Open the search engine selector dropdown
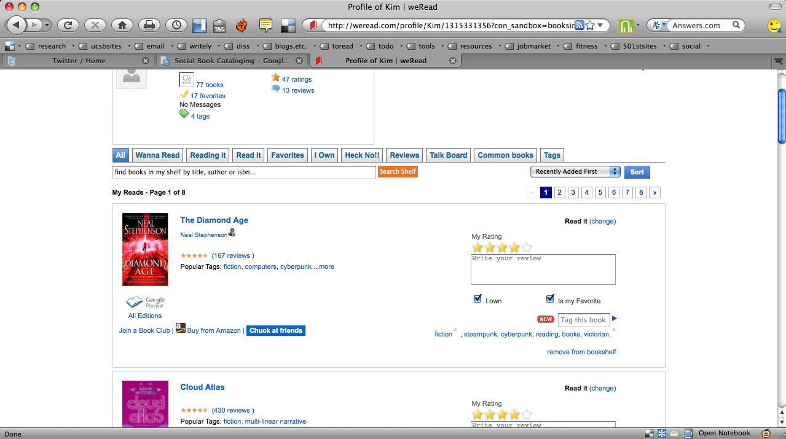 658,25
